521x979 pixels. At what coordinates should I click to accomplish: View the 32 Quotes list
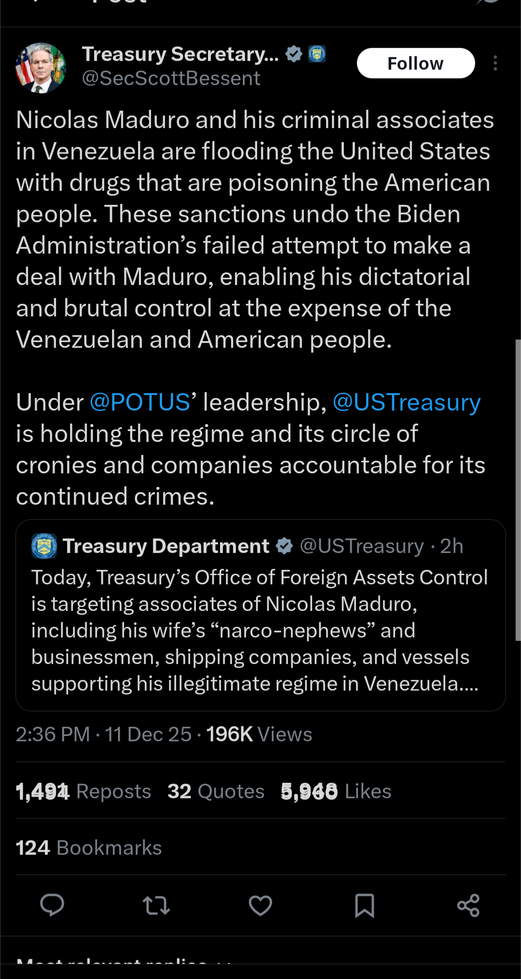pos(216,792)
